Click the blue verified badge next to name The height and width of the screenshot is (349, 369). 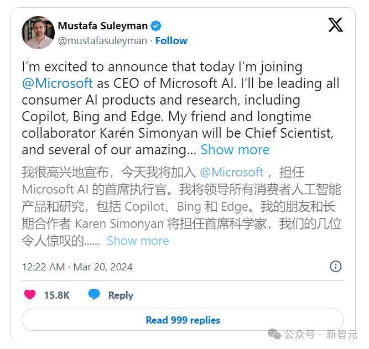pyautogui.click(x=156, y=26)
